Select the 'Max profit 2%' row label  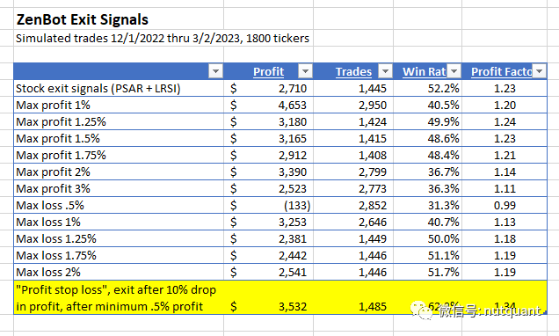point(53,172)
